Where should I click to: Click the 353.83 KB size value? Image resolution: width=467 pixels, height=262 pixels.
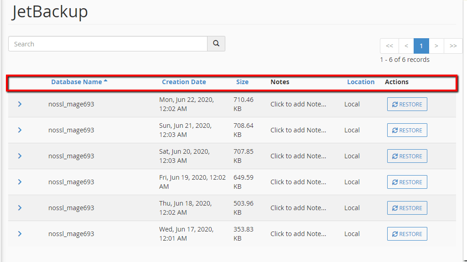(x=244, y=234)
